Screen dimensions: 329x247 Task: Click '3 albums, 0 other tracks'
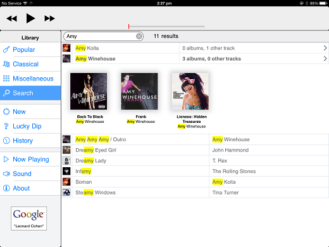point(211,59)
